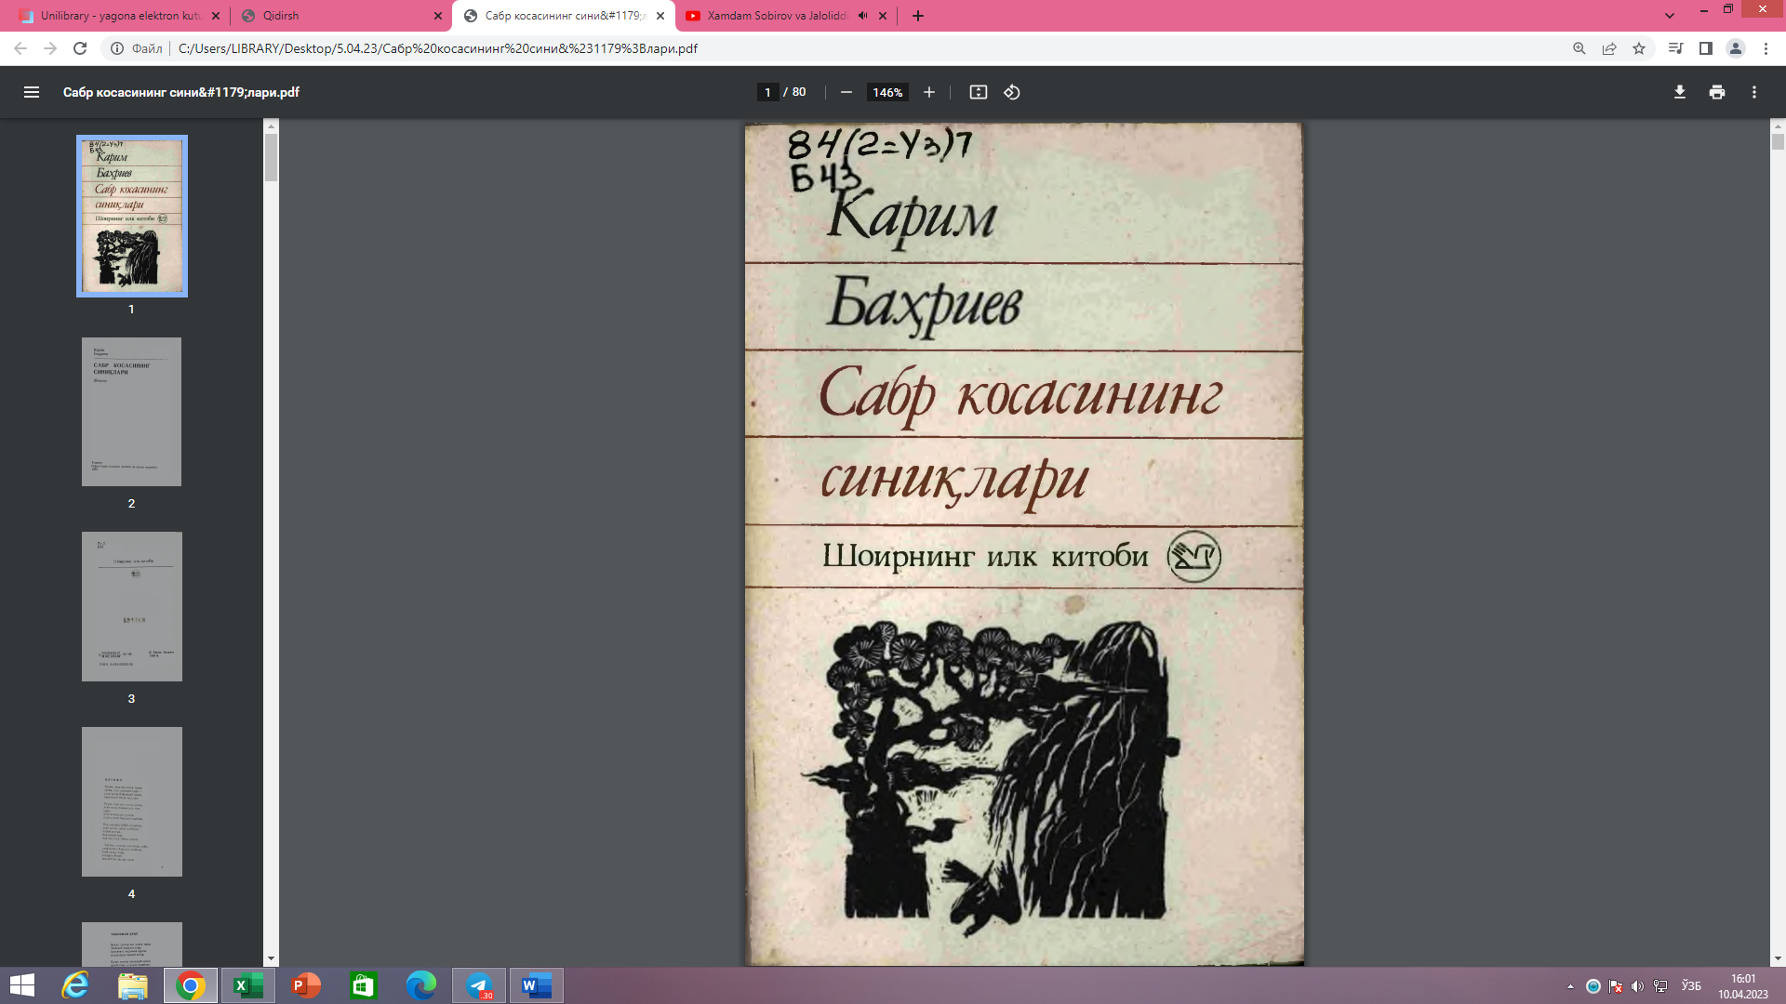Select page 3 thumbnail
The image size is (1786, 1004).
tap(131, 606)
